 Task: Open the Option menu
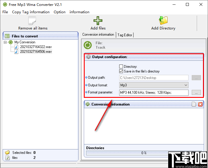60,12
